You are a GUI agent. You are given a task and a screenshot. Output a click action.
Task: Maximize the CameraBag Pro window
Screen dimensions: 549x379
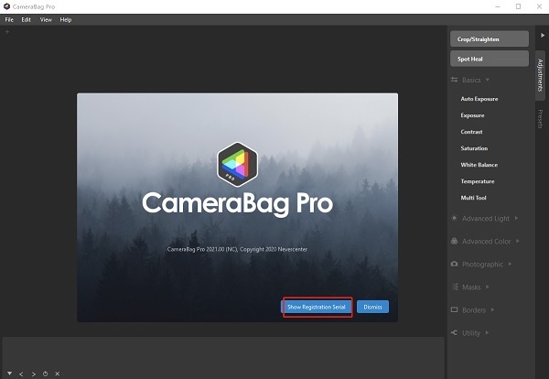[518, 6]
